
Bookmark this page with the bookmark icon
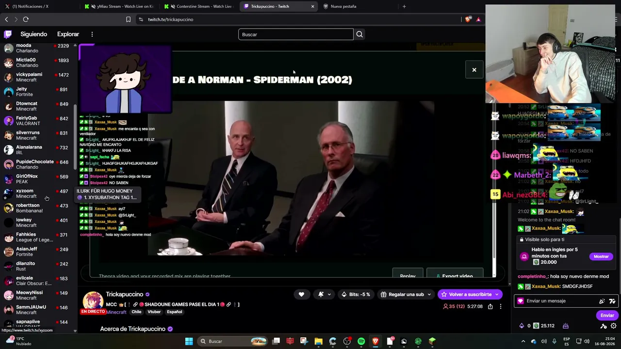(x=128, y=19)
